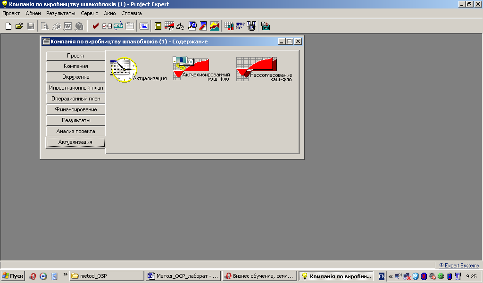The image size is (483, 283).
Task: Click the numbered IE blocks toolbar icon
Action: [x=251, y=26]
